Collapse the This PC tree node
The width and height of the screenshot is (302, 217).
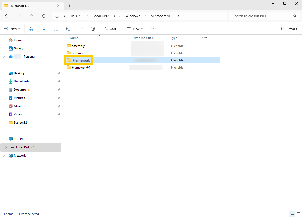tap(4, 139)
